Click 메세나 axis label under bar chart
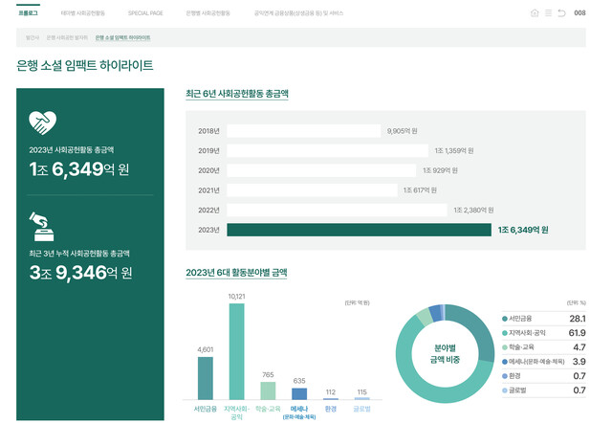The height and width of the screenshot is (423, 612). (x=299, y=412)
